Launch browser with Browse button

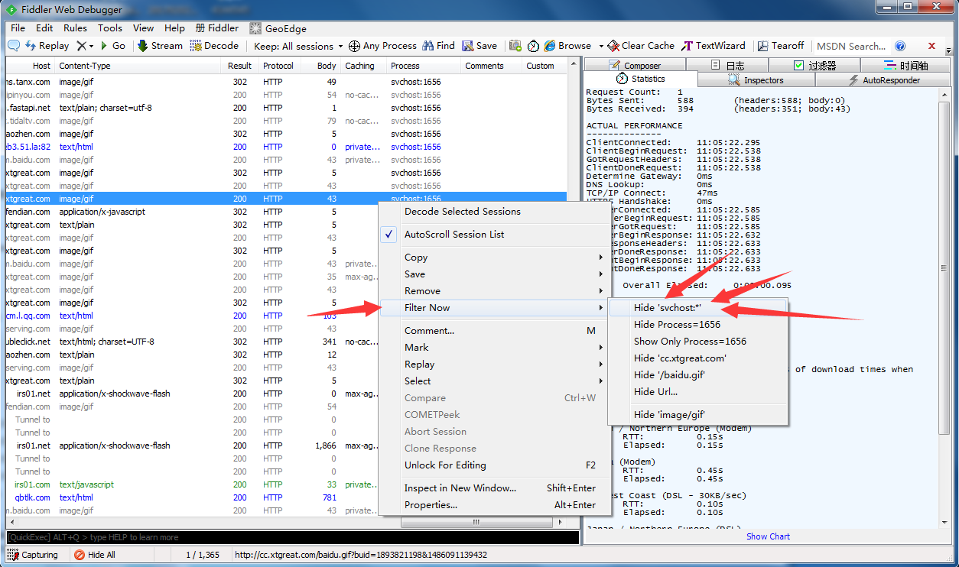pyautogui.click(x=567, y=46)
